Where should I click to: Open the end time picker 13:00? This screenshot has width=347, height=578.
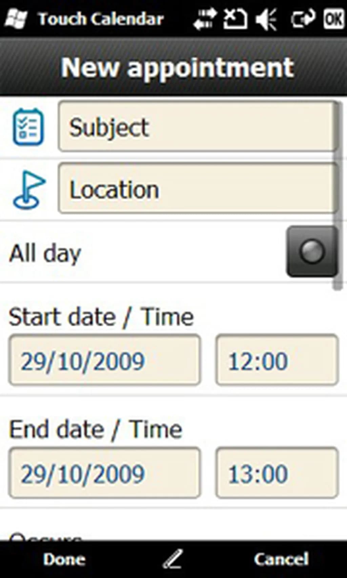click(277, 473)
